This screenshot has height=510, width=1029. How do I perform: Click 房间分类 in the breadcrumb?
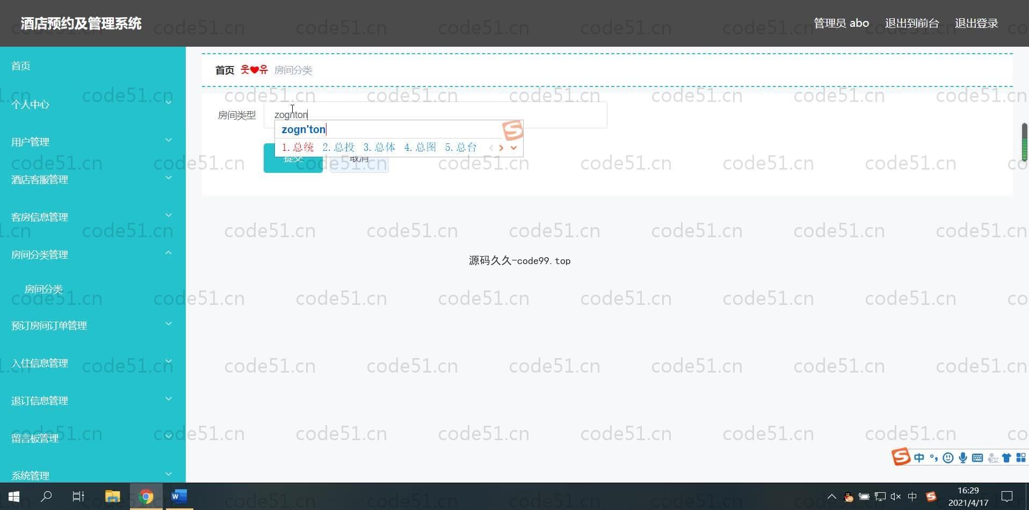click(293, 70)
